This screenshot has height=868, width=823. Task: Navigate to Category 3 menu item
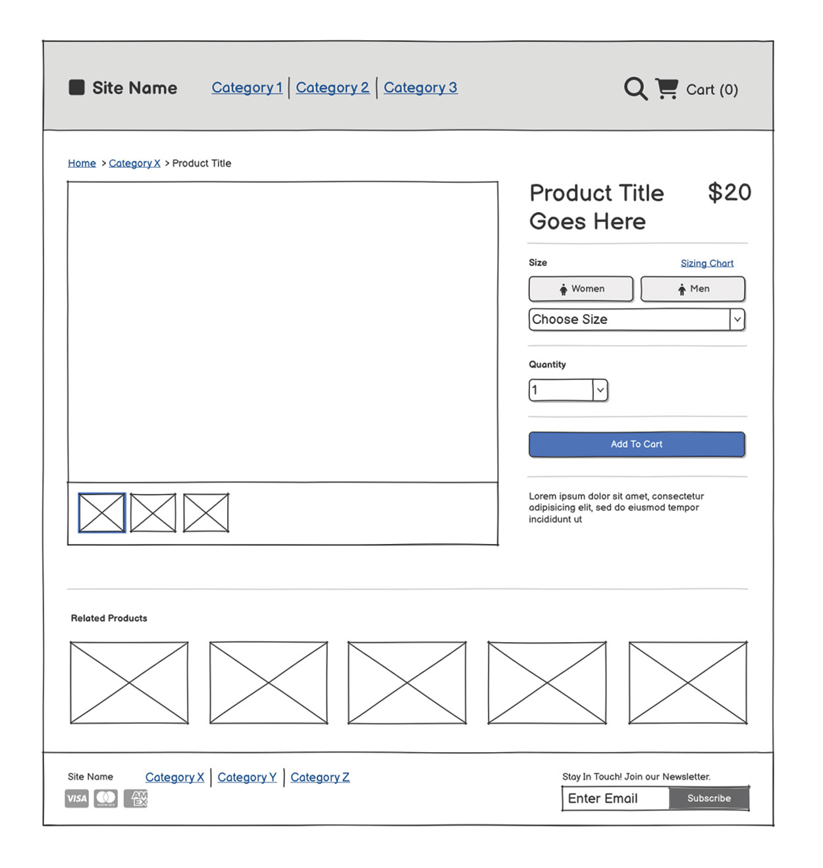[420, 88]
